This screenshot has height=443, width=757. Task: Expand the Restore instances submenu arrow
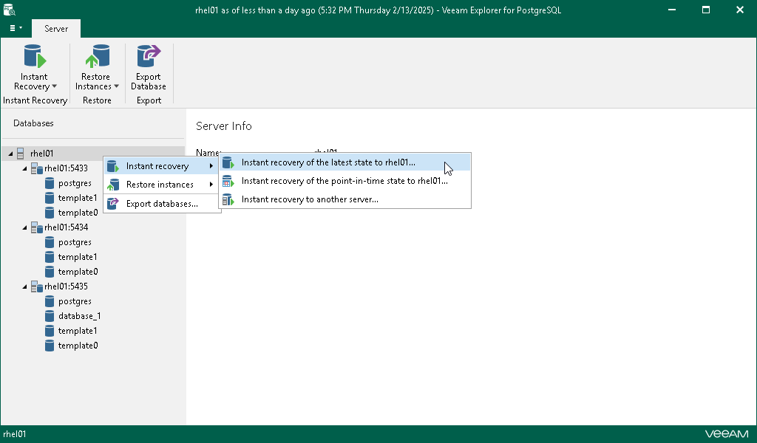[x=211, y=185]
